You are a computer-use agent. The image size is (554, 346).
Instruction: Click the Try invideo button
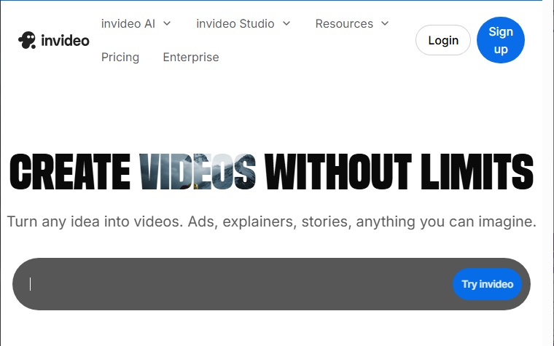[487, 284]
